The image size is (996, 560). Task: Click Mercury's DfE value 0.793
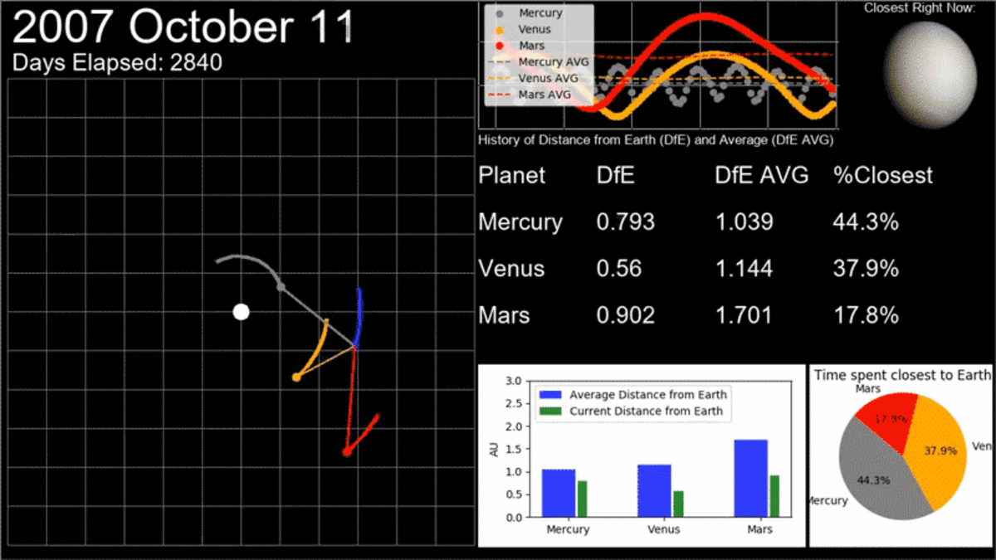tap(625, 222)
